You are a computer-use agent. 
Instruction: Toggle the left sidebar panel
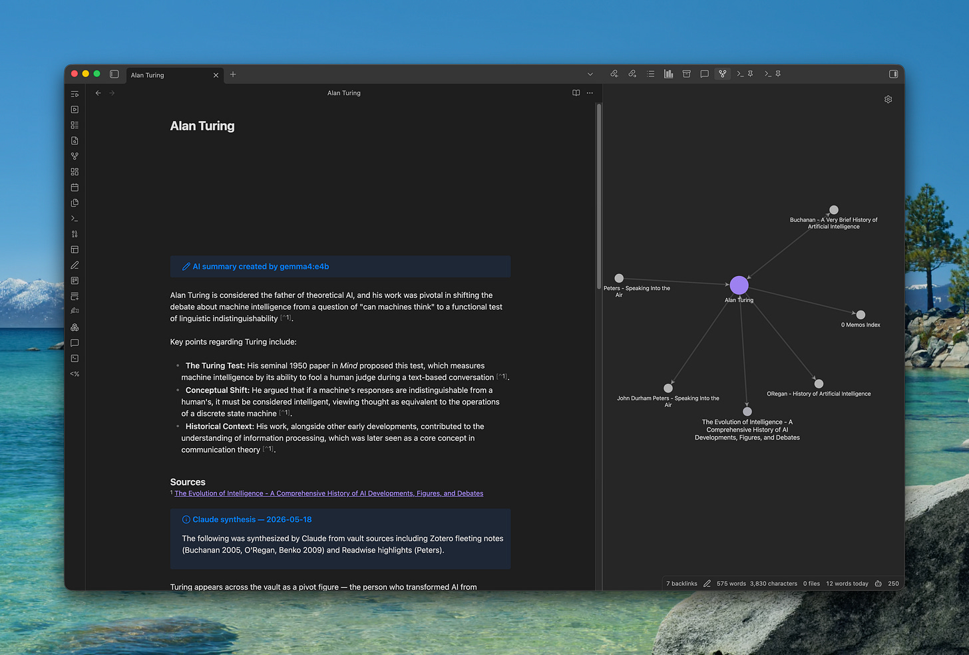tap(114, 74)
